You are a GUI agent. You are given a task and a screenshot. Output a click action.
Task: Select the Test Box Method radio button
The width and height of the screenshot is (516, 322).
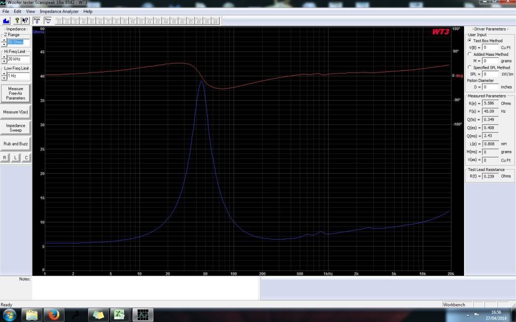pyautogui.click(x=470, y=40)
